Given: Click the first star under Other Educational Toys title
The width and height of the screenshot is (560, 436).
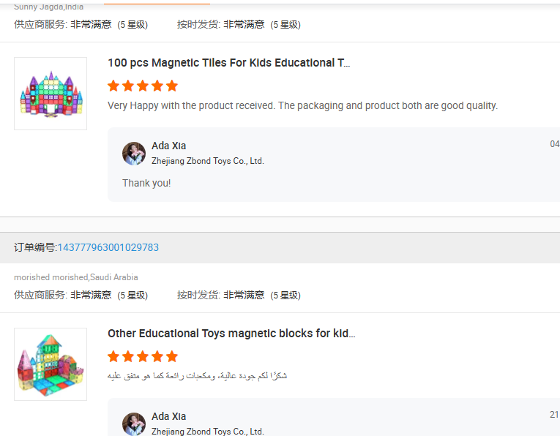Looking at the screenshot, I should click(113, 356).
